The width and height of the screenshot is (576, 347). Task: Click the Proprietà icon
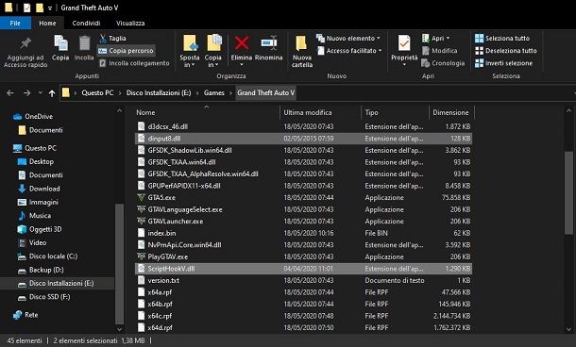click(x=404, y=44)
